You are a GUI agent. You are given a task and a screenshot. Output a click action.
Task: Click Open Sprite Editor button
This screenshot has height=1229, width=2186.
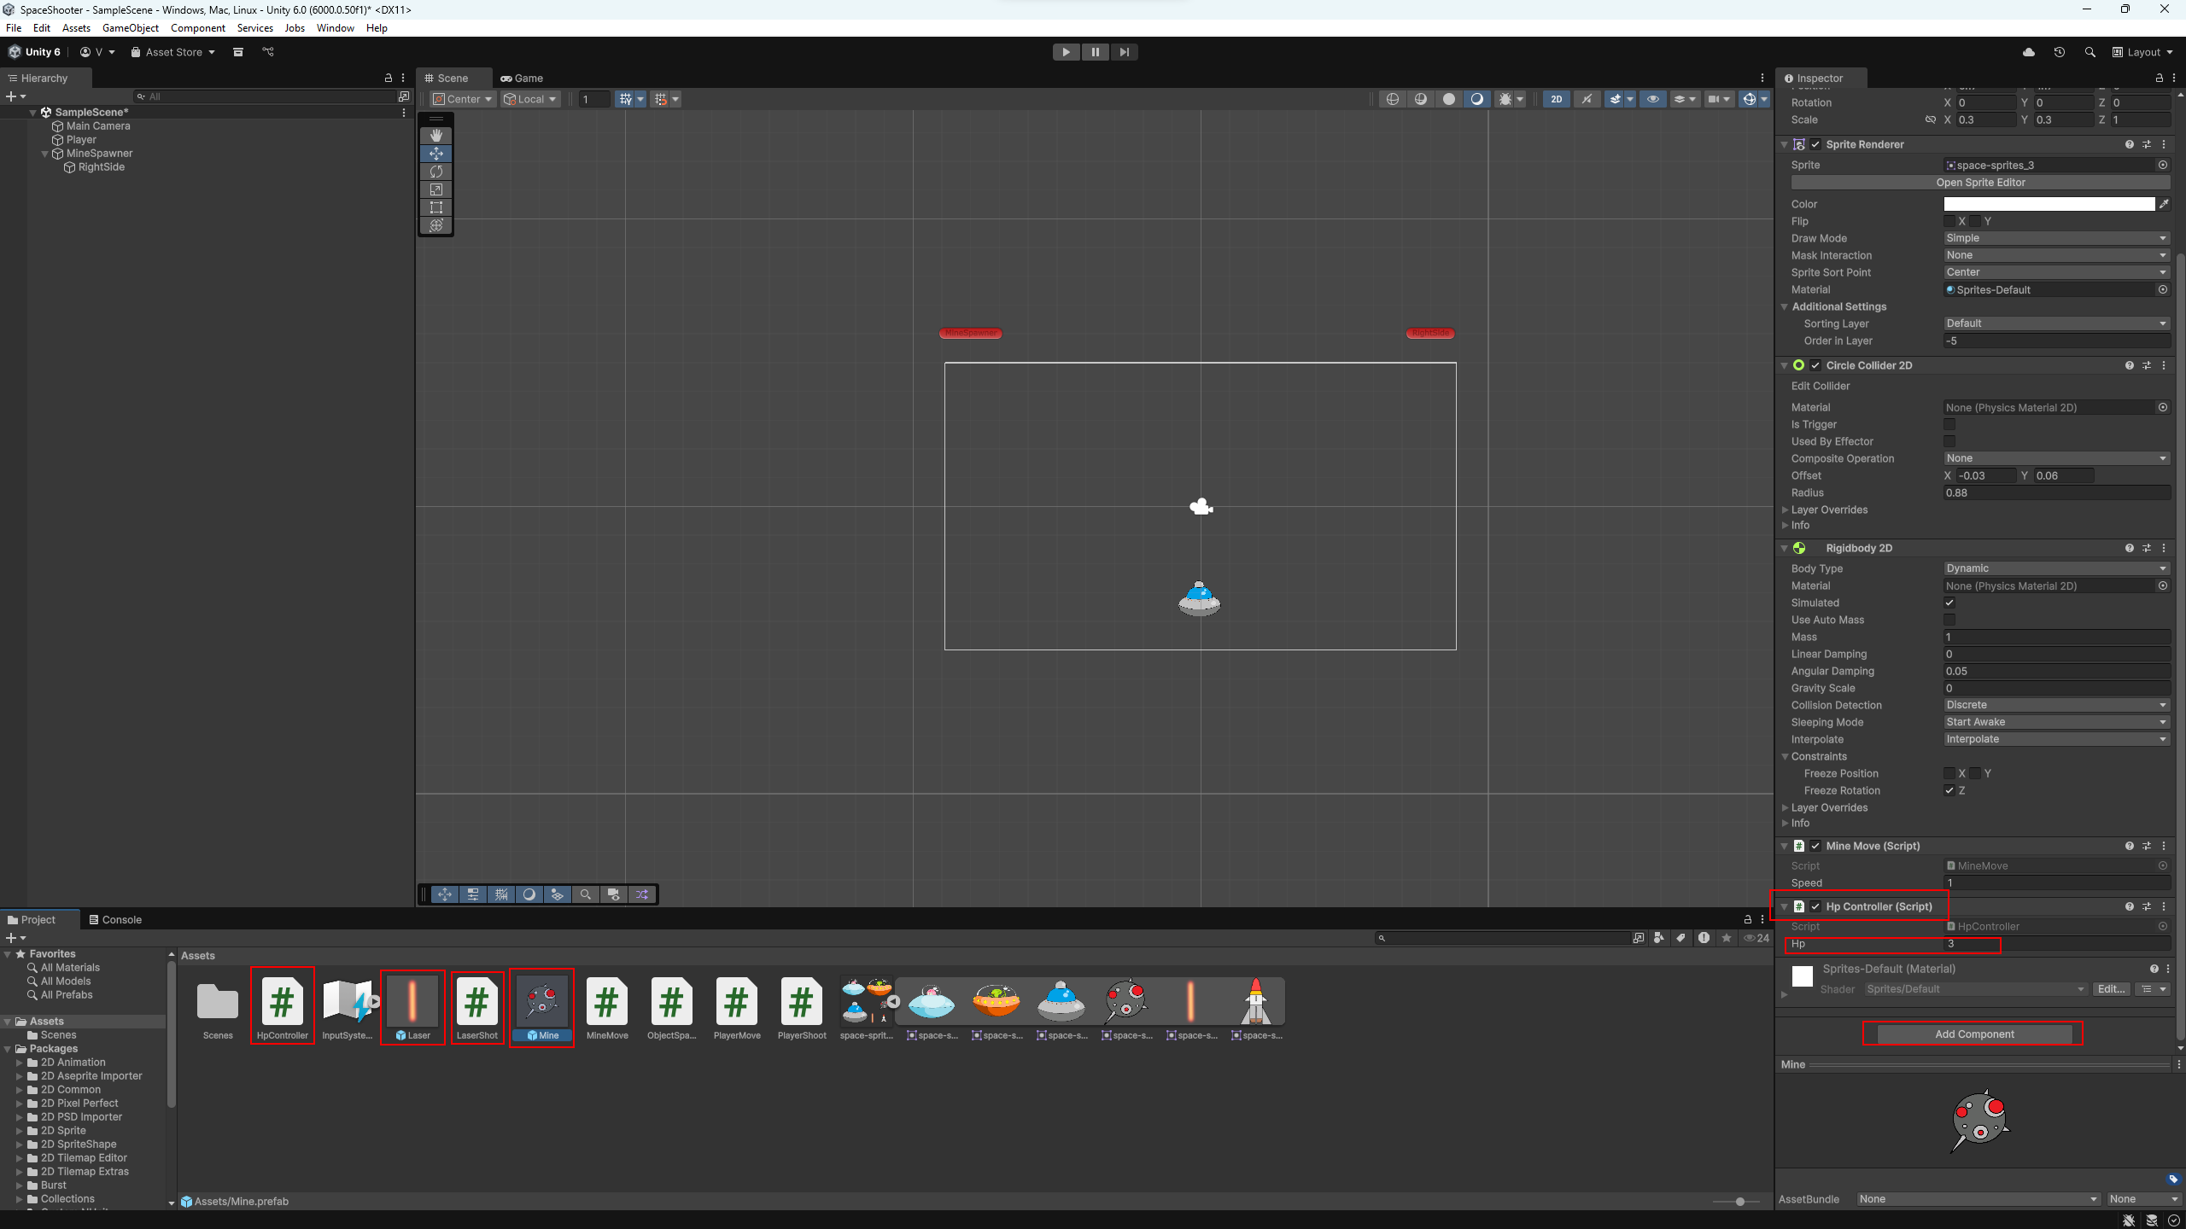pyautogui.click(x=1980, y=183)
